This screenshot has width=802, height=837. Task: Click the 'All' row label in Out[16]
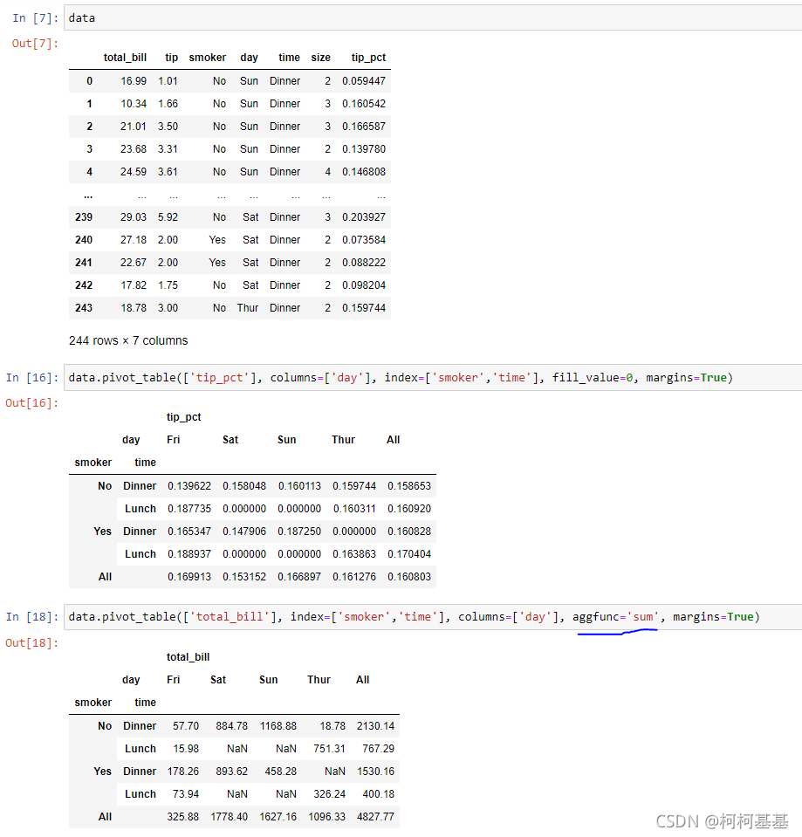pyautogui.click(x=105, y=577)
